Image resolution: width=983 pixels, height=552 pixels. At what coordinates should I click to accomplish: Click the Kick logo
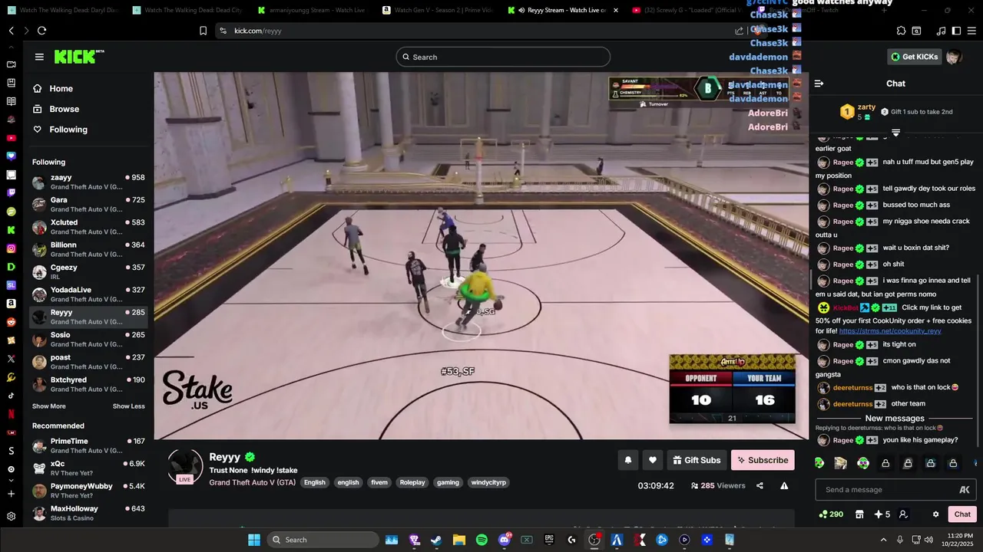coord(78,57)
